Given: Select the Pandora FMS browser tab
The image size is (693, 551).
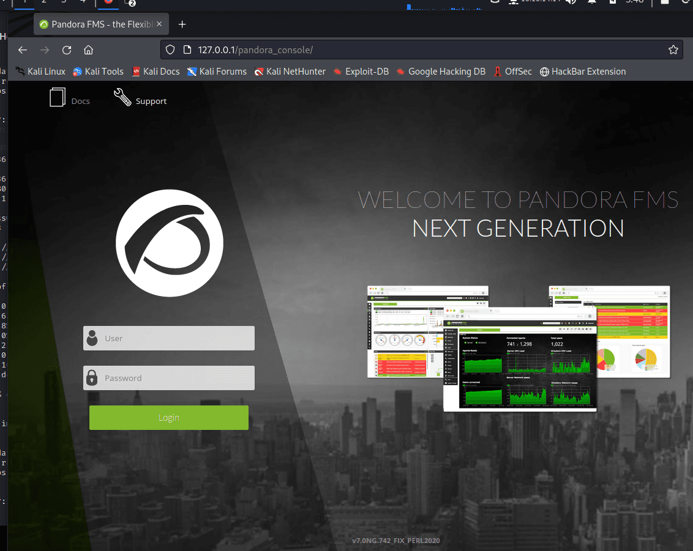Looking at the screenshot, I should pyautogui.click(x=98, y=24).
